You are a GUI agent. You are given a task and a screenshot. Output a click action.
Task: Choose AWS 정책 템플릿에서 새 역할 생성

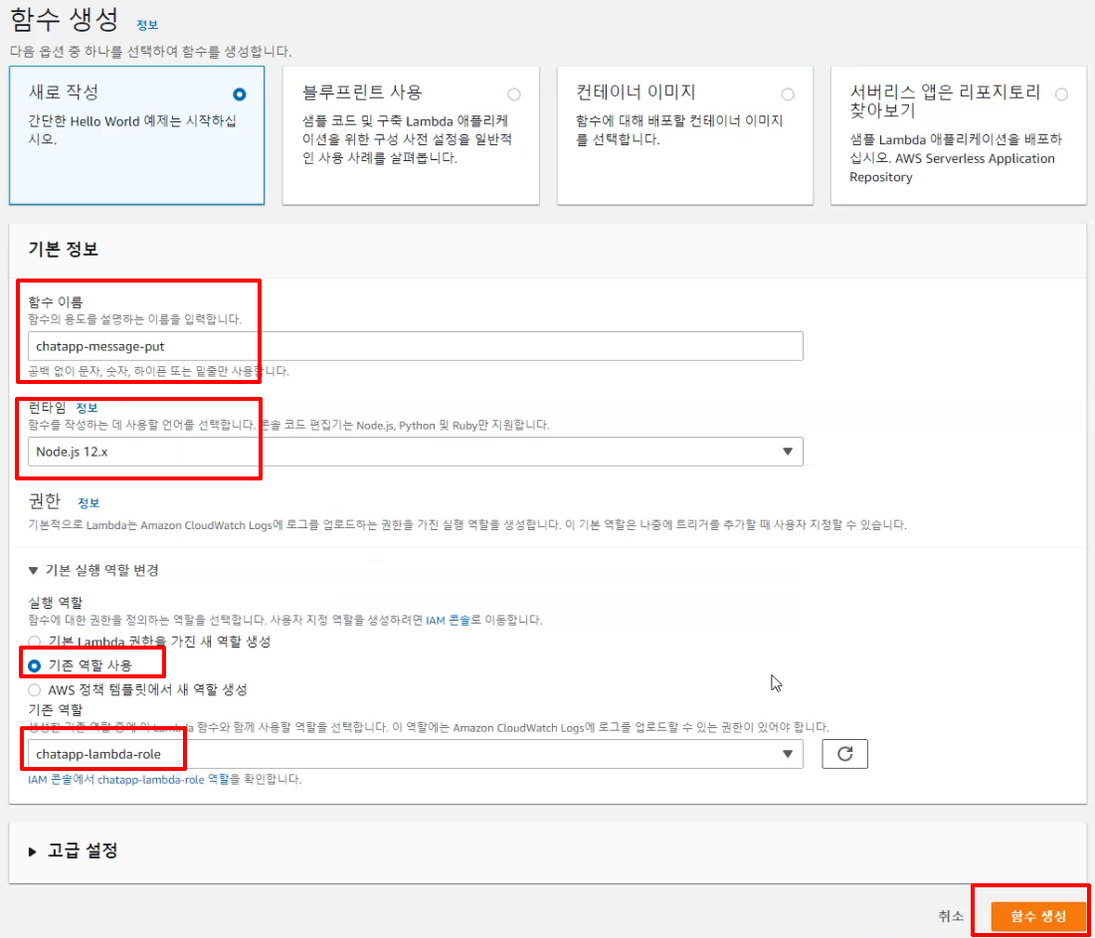coord(34,690)
